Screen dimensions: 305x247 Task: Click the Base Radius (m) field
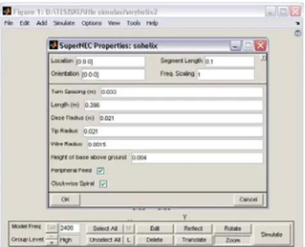coord(181,118)
